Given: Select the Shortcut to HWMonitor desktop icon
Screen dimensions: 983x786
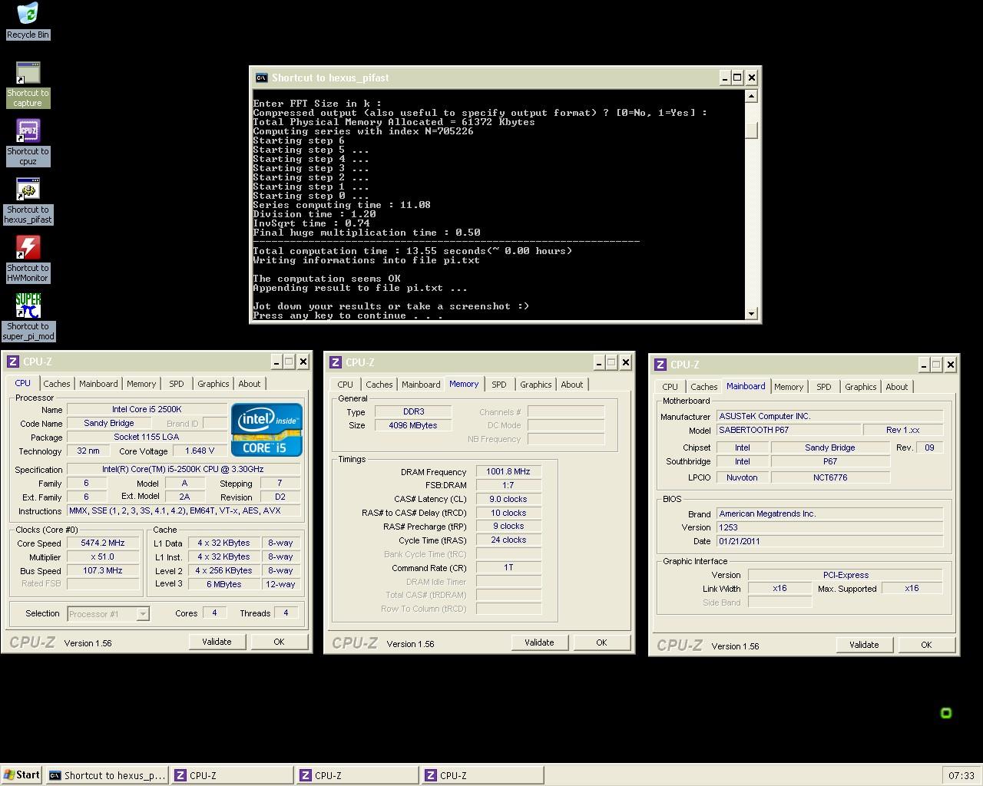Looking at the screenshot, I should 28,259.
